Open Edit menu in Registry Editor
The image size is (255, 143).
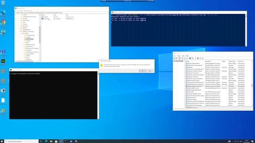tap(18, 11)
